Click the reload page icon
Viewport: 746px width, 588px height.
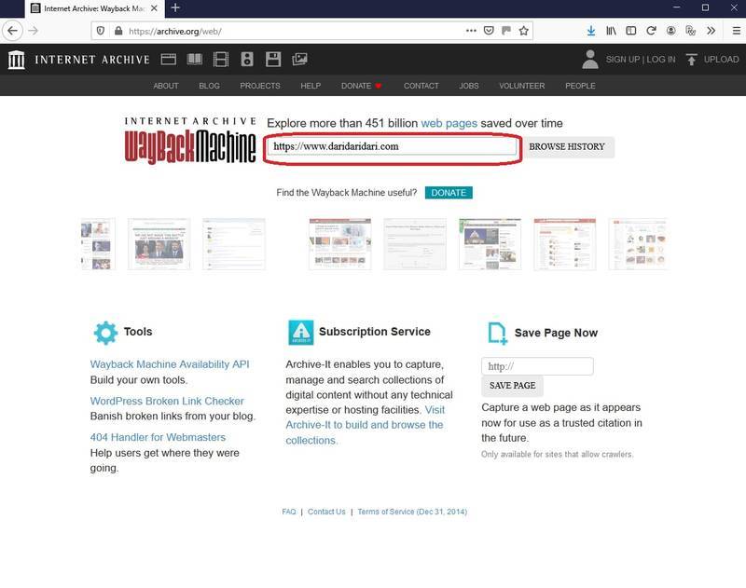(651, 31)
